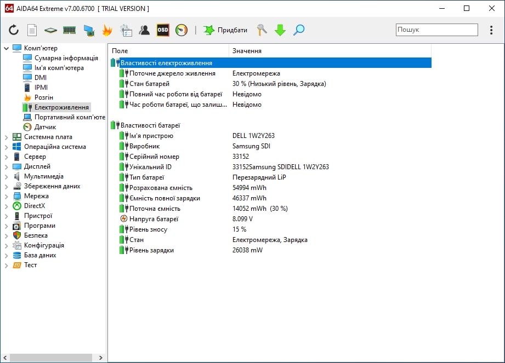Click the user silhouette toolbar icon

point(144,30)
